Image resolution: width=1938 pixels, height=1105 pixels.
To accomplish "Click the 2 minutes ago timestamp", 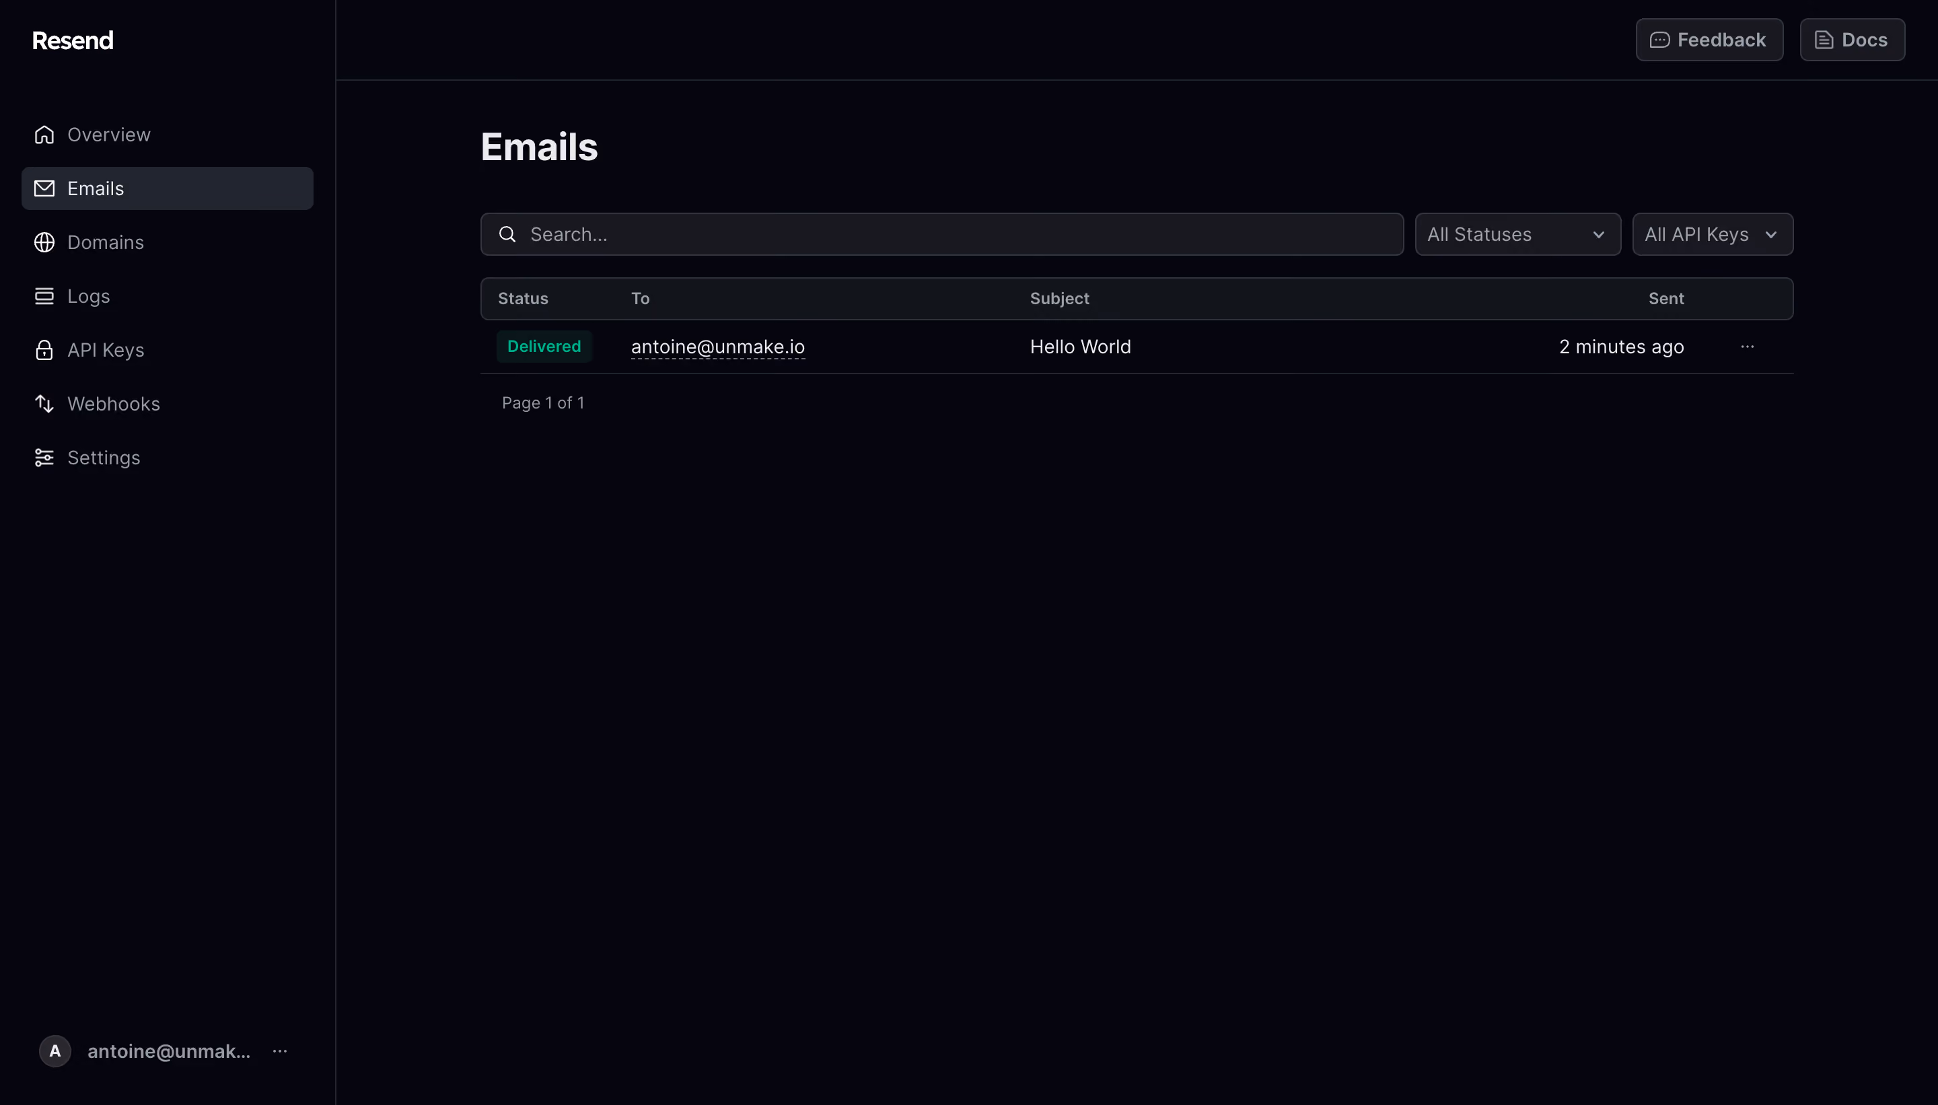I will (x=1621, y=347).
